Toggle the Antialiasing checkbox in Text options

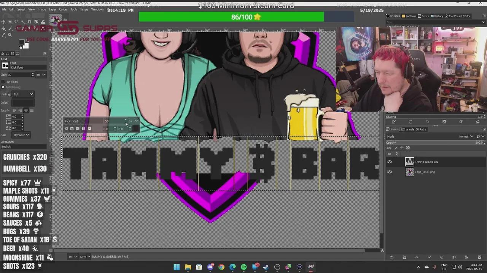[x=3, y=87]
